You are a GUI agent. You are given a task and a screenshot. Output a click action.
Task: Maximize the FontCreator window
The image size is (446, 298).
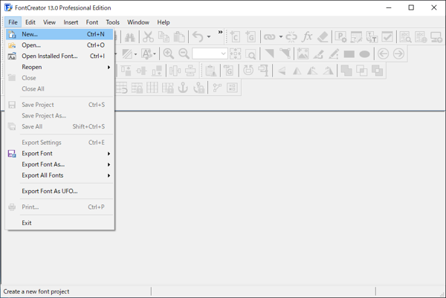(x=411, y=7)
